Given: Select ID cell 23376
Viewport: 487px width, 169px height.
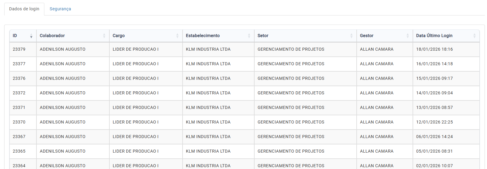Looking at the screenshot, I should pos(19,78).
